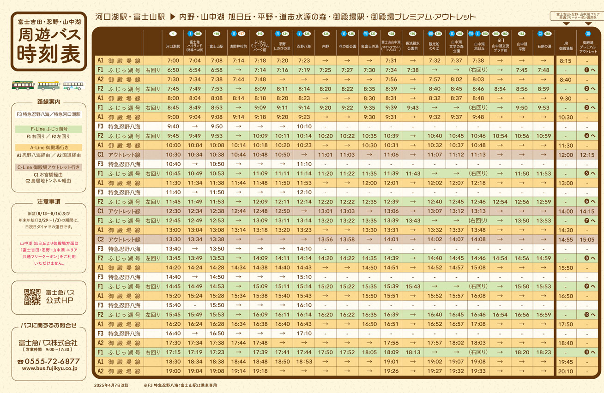The width and height of the screenshot is (604, 393).
Task: Click the 周遊バス時刻表 title box
Action: [48, 42]
